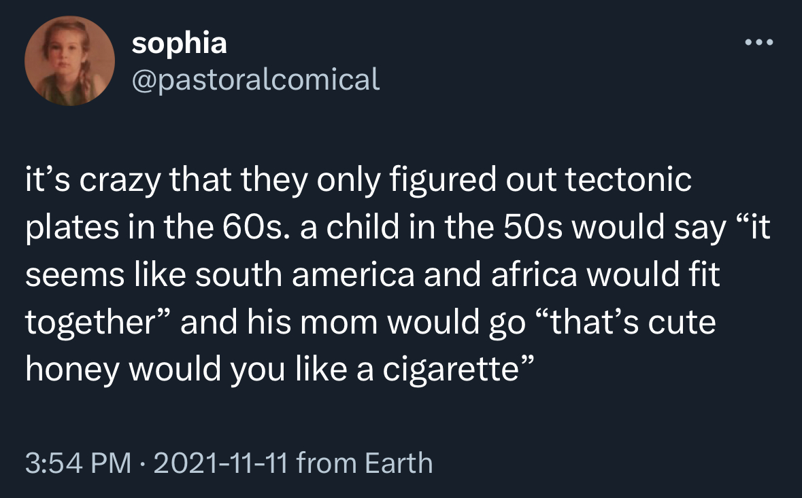This screenshot has width=802, height=498.
Task: Open the three-dot more options menu
Action: tap(759, 43)
